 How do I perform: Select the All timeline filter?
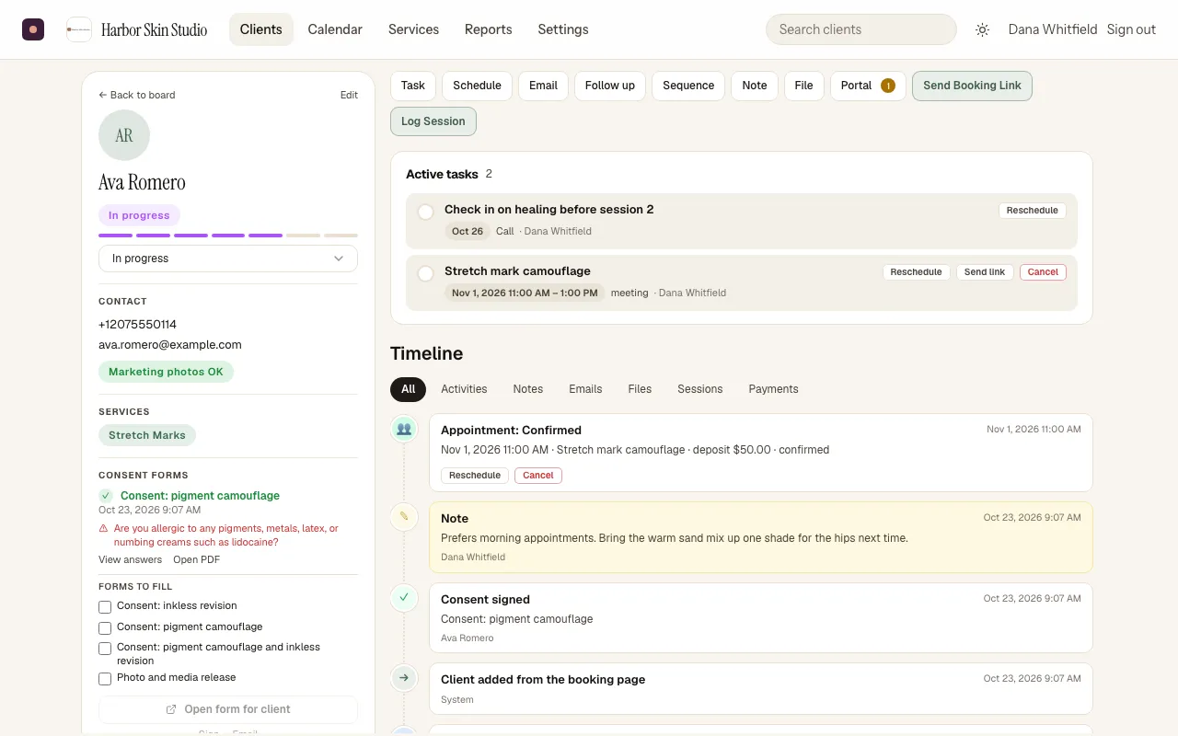tap(409, 389)
